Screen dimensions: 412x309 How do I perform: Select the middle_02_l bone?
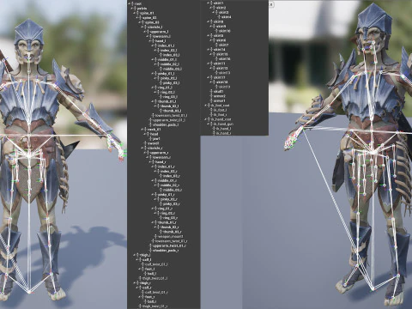170,64
